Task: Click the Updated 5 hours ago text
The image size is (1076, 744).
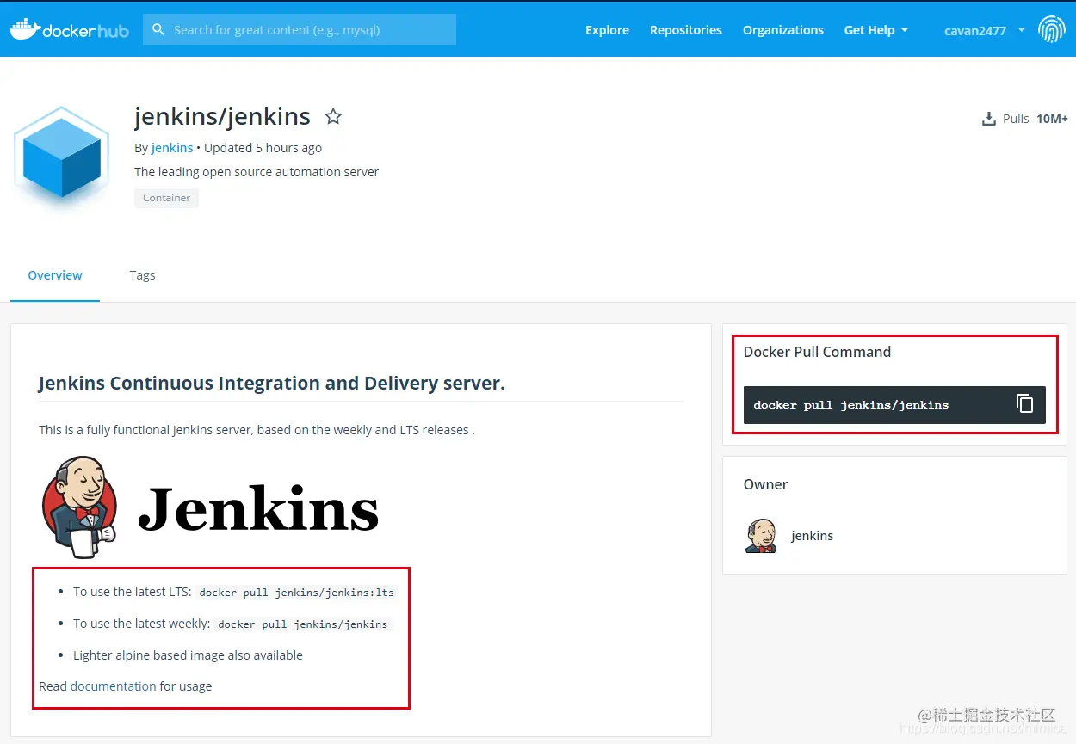Action: click(x=263, y=148)
